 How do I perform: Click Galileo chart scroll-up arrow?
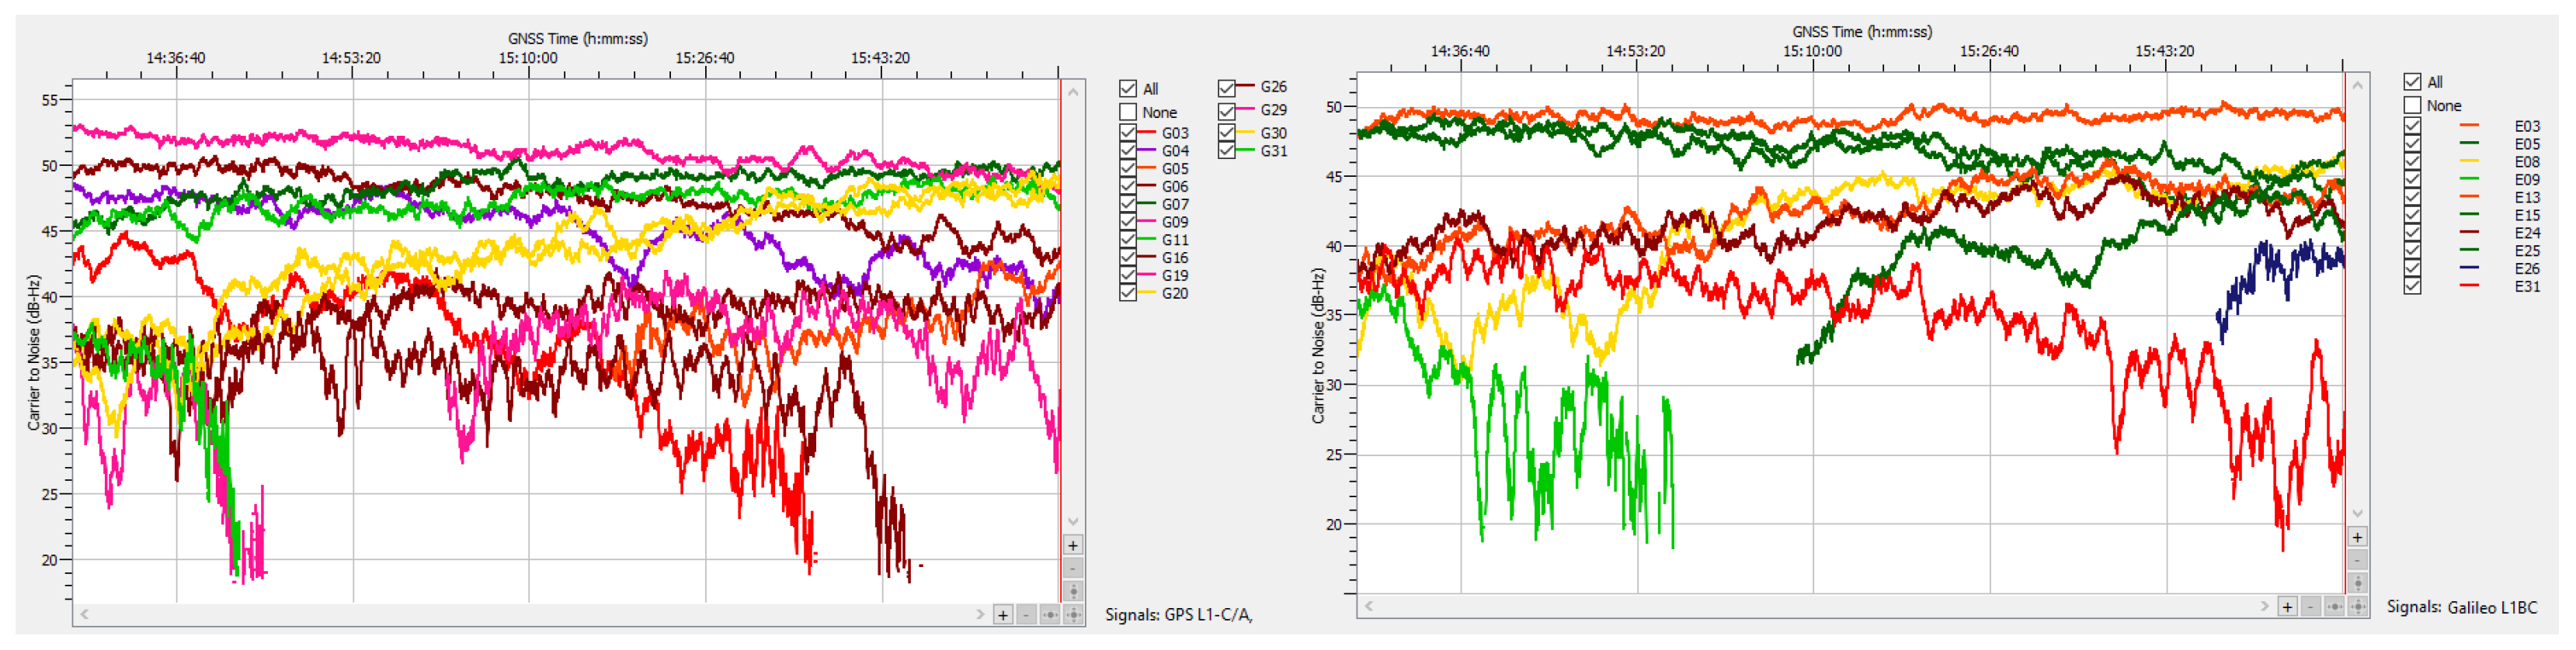[2357, 85]
